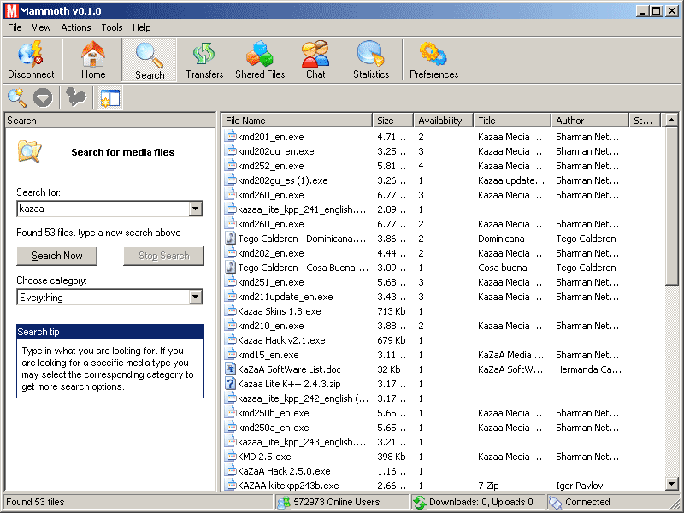Screen dimensions: 684x513
Task: Sort results by File Name column
Action: tap(297, 121)
